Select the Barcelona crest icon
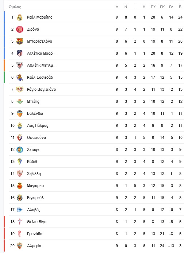This screenshot has height=253, width=184. (x=20, y=41)
